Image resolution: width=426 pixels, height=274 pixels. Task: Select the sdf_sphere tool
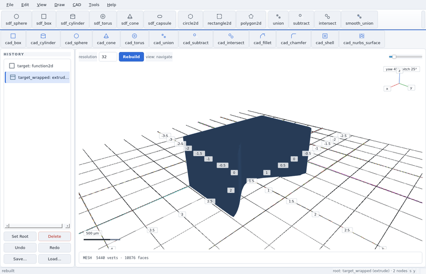(17, 20)
